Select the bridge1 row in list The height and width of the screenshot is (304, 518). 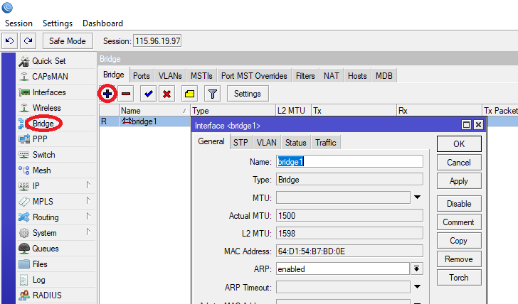145,121
